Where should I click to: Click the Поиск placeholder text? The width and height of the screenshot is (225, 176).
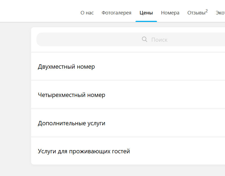pyautogui.click(x=159, y=40)
